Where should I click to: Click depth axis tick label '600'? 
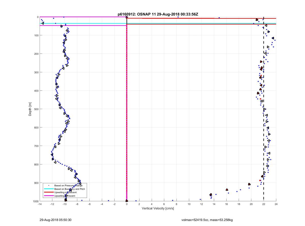[37, 128]
